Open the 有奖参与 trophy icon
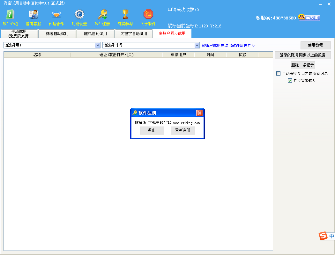The width and height of the screenshot is (335, 255). click(125, 18)
